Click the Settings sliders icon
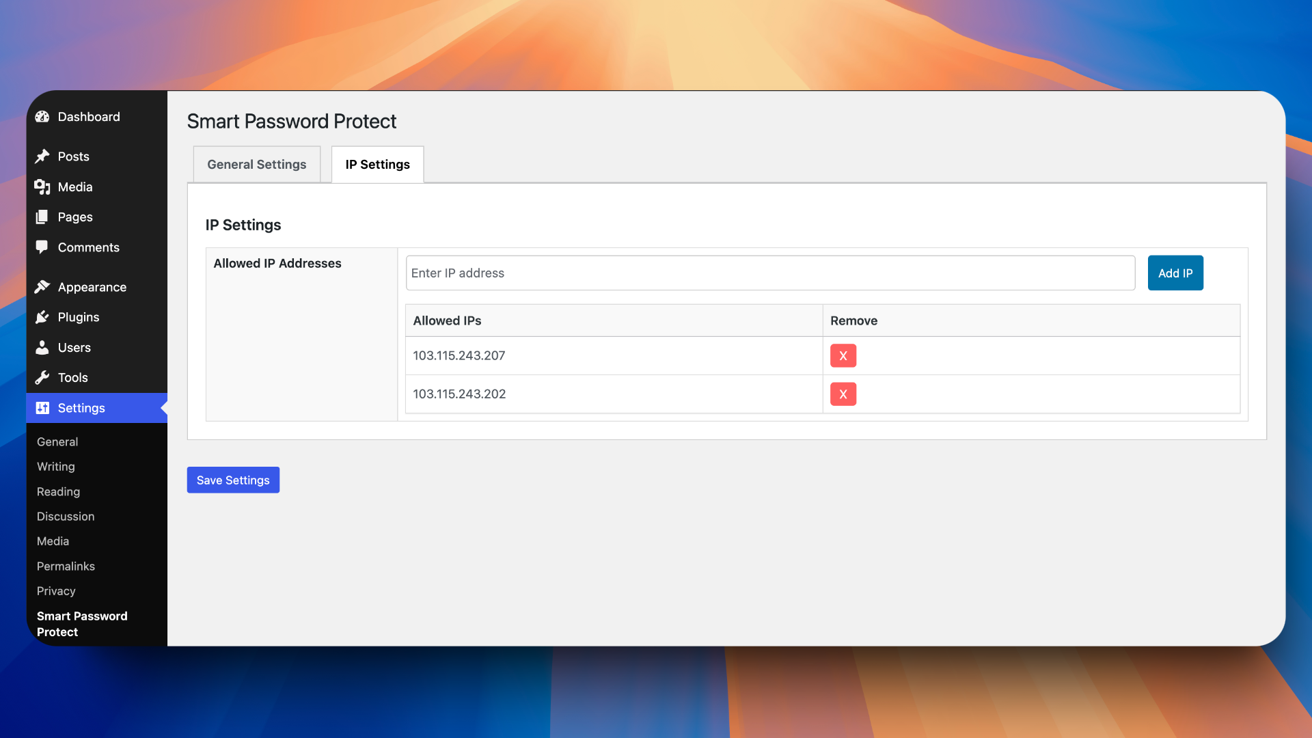 [x=42, y=408]
